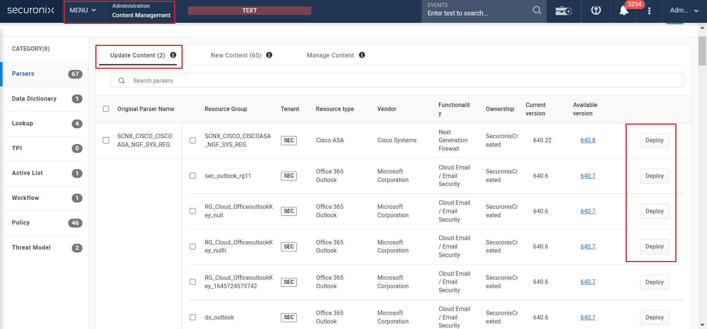Open 640.7 link for RG_Cloud_OfficeoutlookKey_1645724575742
The image size is (707, 329).
[x=588, y=282]
